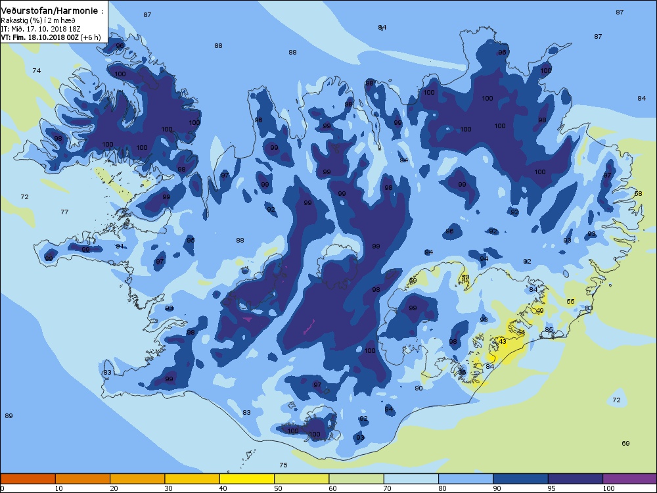Click the humidity value 77 on the map

[64, 212]
